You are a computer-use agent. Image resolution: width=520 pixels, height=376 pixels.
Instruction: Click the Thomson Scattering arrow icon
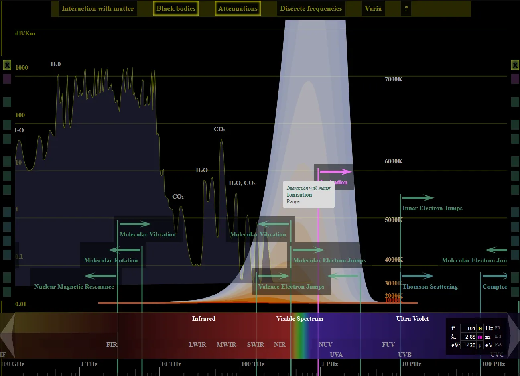pyautogui.click(x=418, y=276)
